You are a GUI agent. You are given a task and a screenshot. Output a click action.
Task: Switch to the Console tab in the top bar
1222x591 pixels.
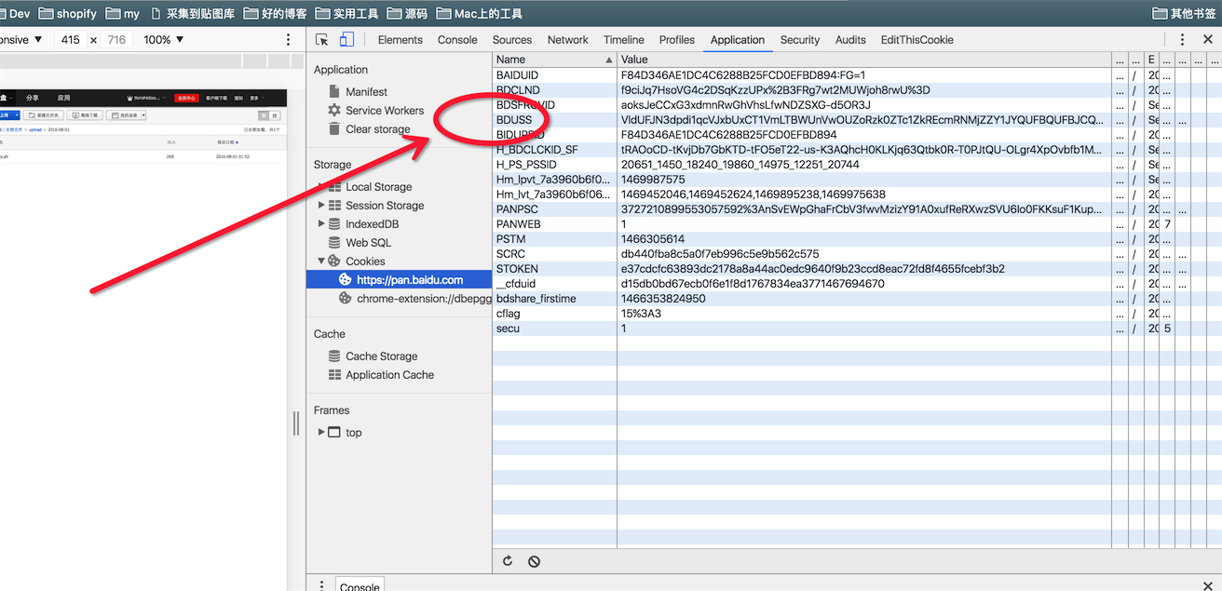[x=457, y=40]
